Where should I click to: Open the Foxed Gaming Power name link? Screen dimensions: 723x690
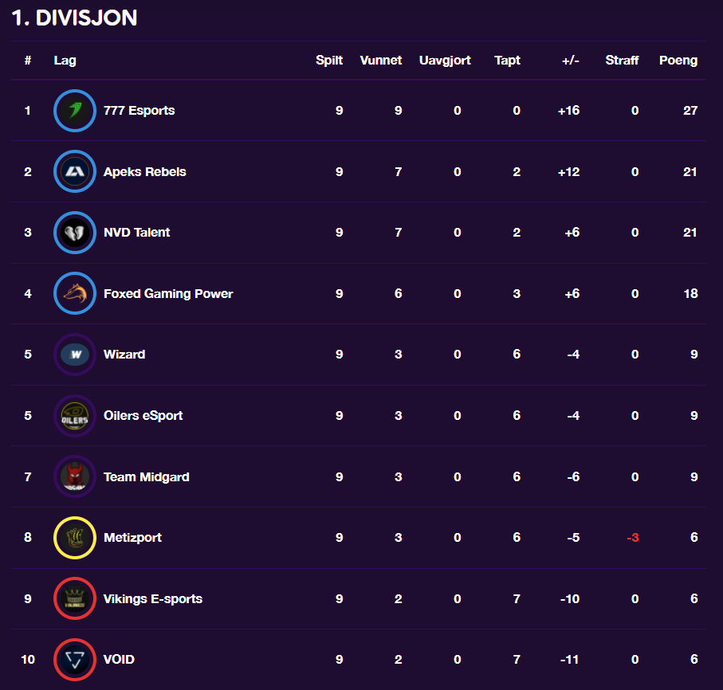tap(168, 294)
